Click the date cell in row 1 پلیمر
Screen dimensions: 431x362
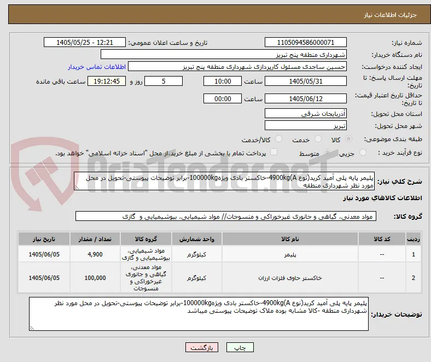coord(44,254)
